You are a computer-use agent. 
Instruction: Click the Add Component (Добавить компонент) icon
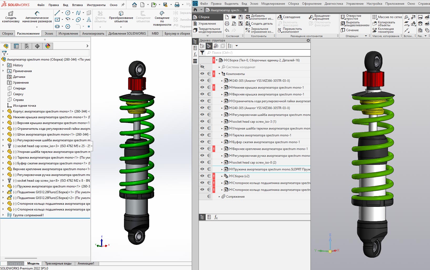(x=248, y=17)
